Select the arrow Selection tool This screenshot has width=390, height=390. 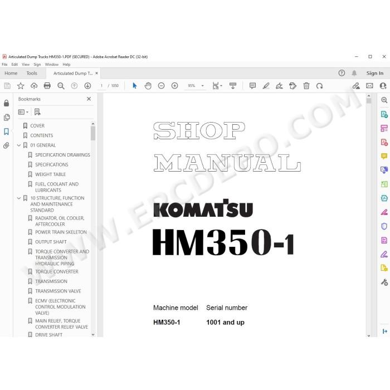(135, 86)
